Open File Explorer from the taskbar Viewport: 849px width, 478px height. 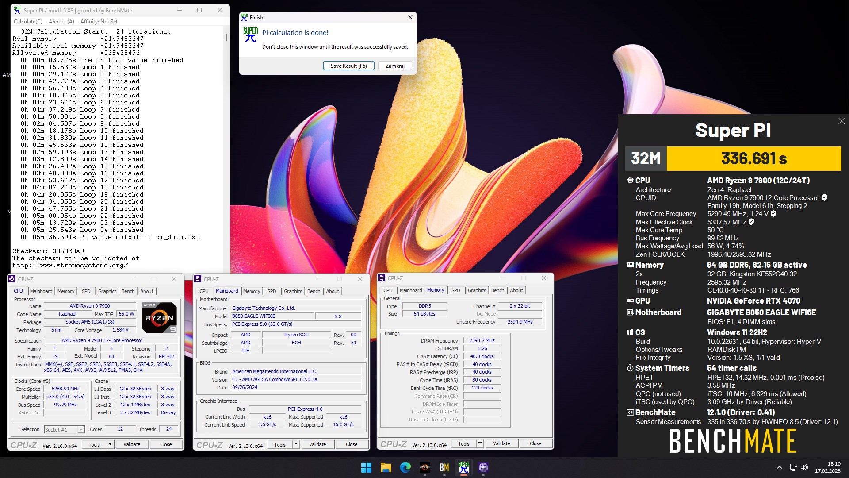click(x=386, y=467)
